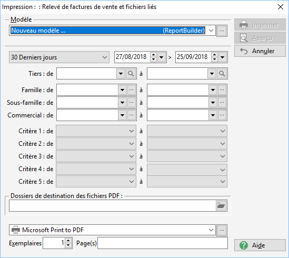The image size is (289, 258).
Task: Open calendar dropdown for end date 25/09/2018
Action: point(223,57)
